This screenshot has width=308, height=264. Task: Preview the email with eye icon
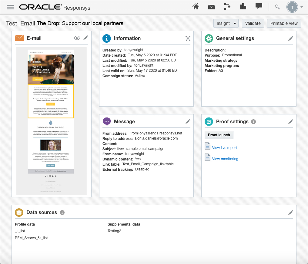[77, 38]
